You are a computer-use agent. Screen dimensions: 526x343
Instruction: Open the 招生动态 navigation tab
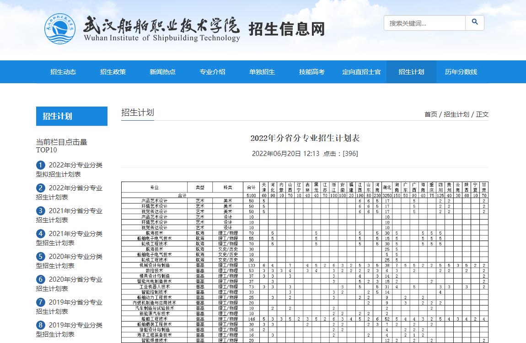pos(63,72)
